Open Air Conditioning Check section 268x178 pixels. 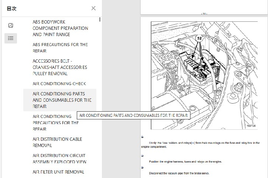click(x=59, y=84)
